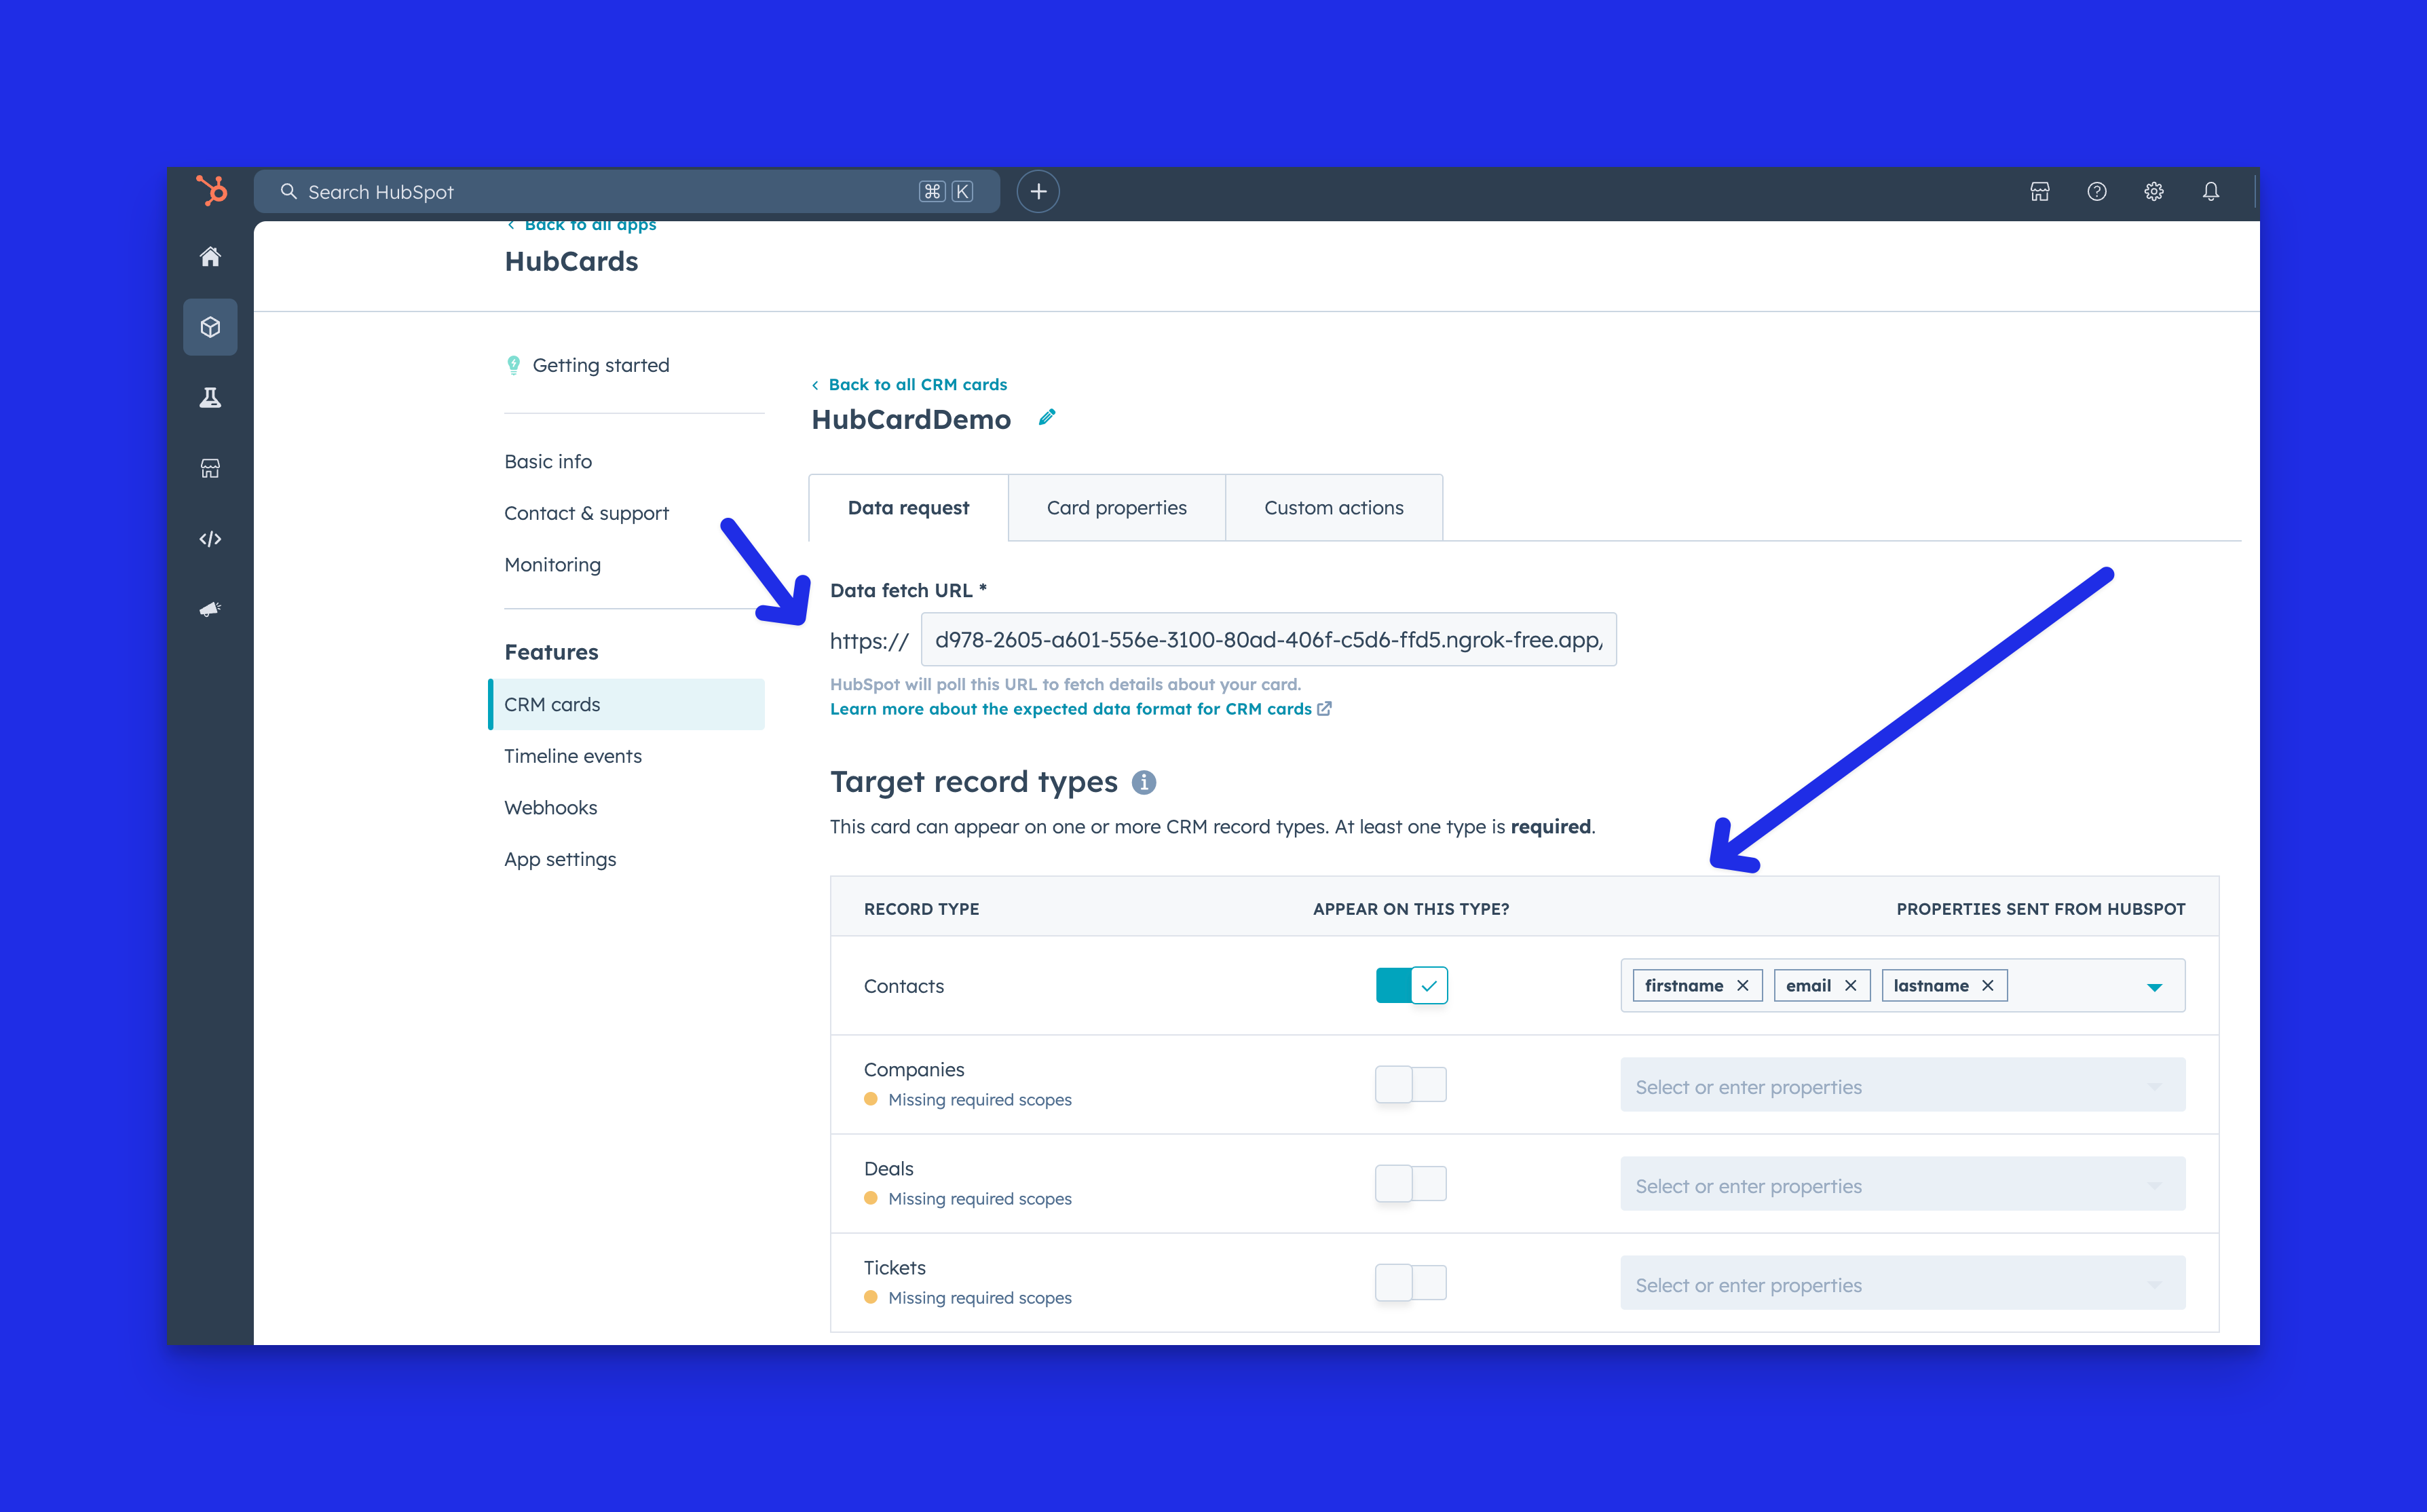Click the HubSpot sprocket logo

(212, 190)
